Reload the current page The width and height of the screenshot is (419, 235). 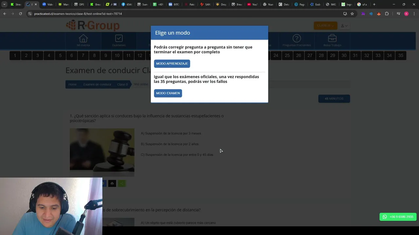(x=20, y=14)
